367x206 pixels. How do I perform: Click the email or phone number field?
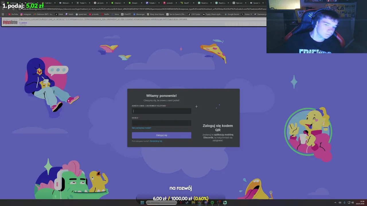pos(161,111)
